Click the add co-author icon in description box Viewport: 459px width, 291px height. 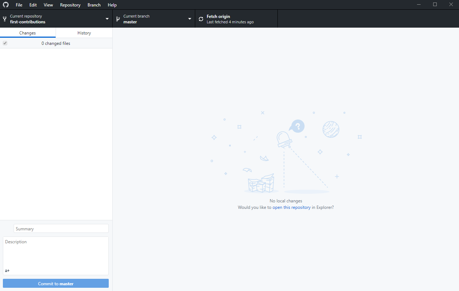pyautogui.click(x=7, y=271)
